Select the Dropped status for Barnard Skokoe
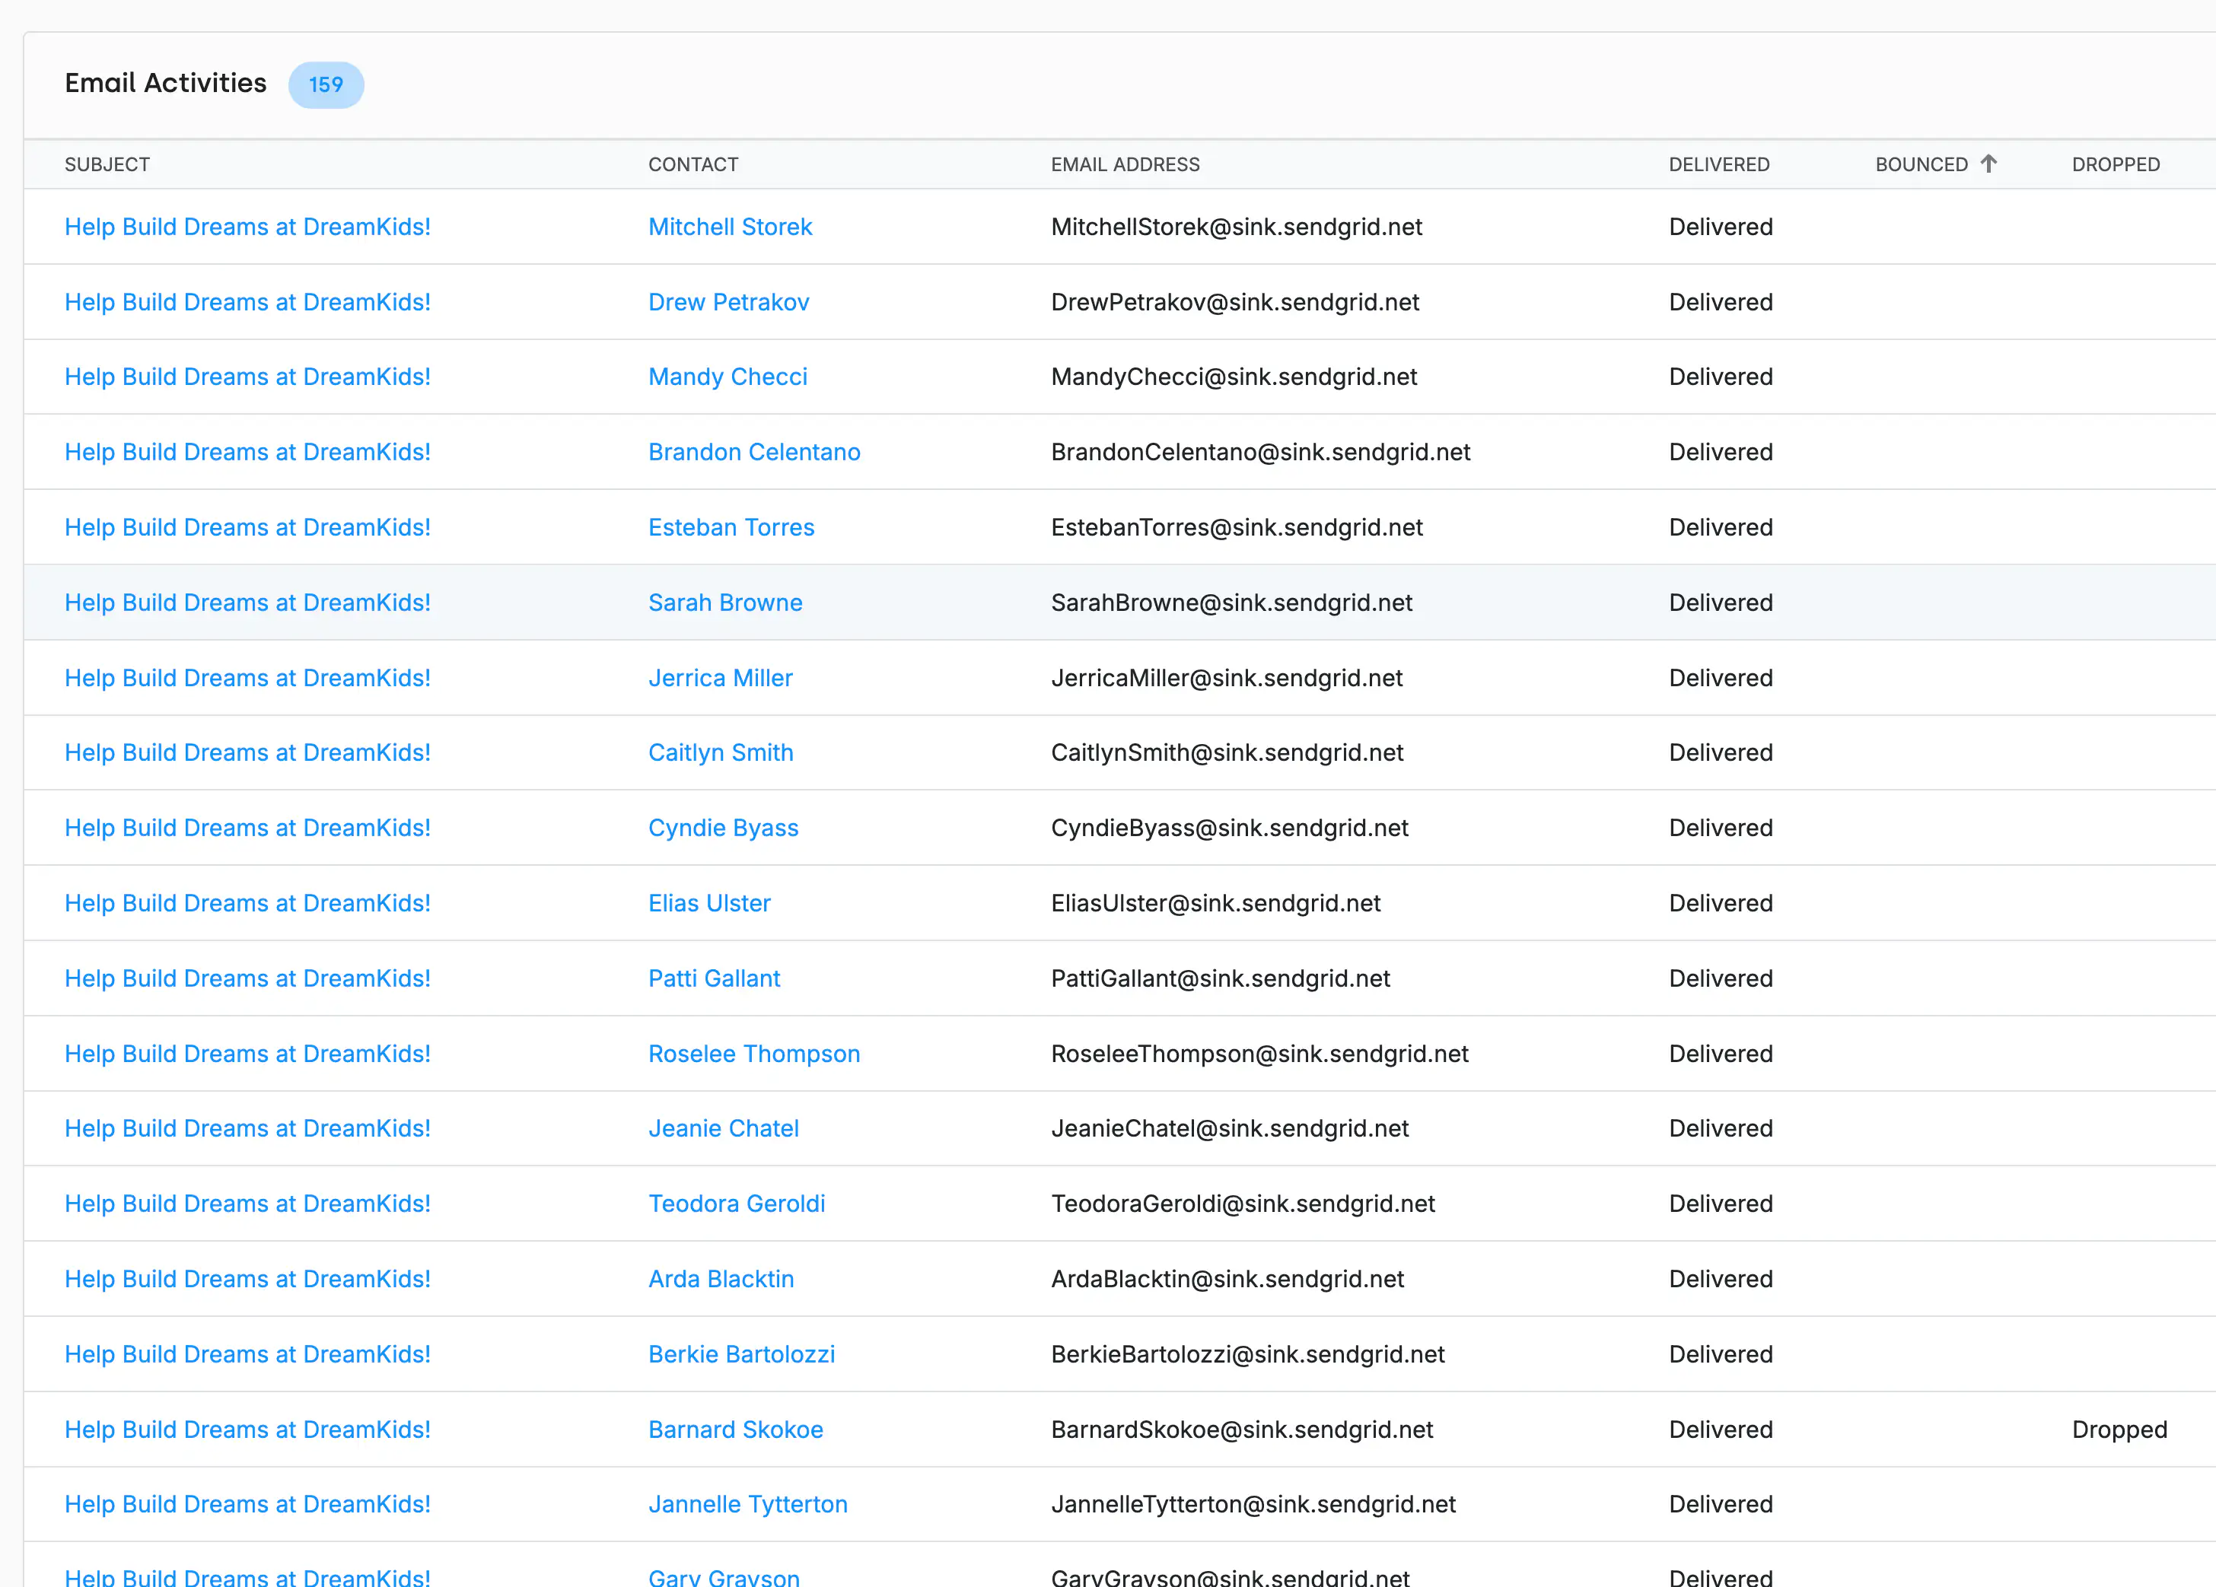The width and height of the screenshot is (2216, 1587). coord(2119,1429)
